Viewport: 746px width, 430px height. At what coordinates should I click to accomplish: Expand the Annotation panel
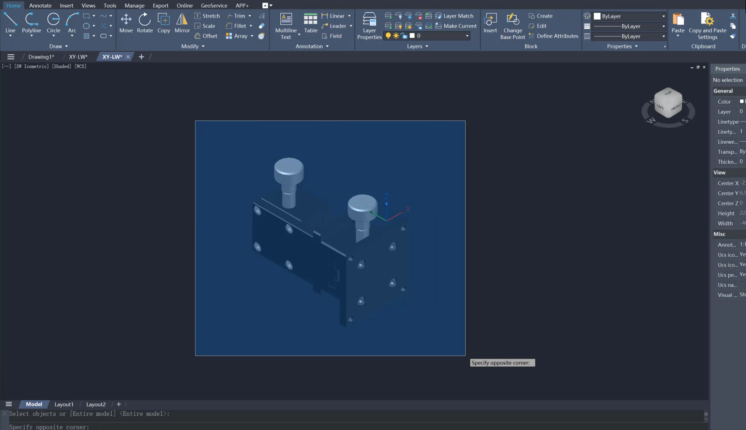tap(312, 46)
